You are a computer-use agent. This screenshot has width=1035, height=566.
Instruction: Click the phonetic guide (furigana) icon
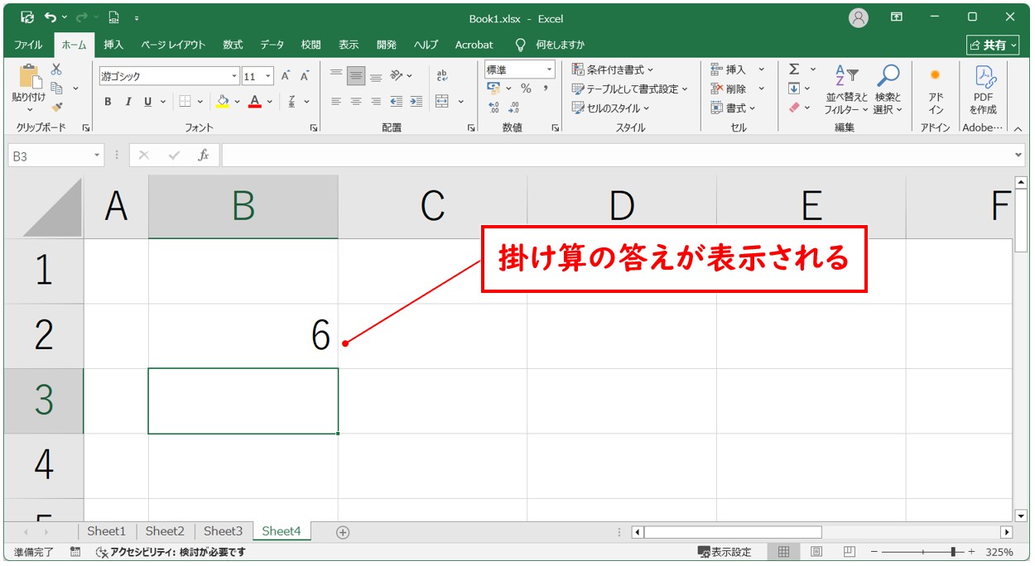(x=292, y=102)
